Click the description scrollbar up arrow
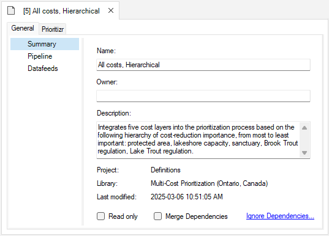 tap(304, 128)
